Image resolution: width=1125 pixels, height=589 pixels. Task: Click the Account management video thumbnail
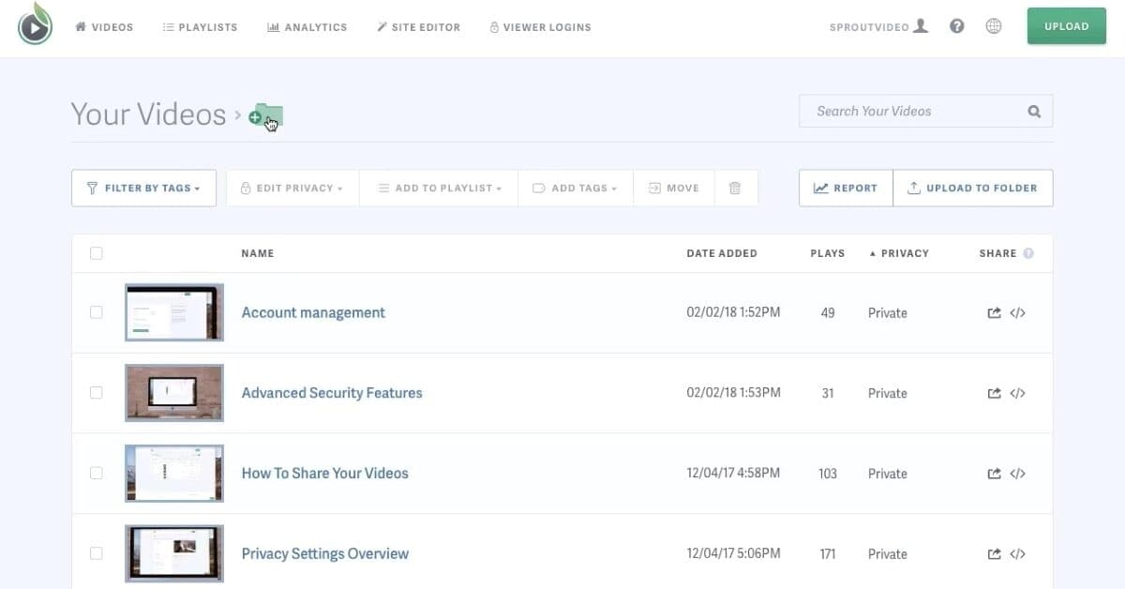(x=174, y=312)
